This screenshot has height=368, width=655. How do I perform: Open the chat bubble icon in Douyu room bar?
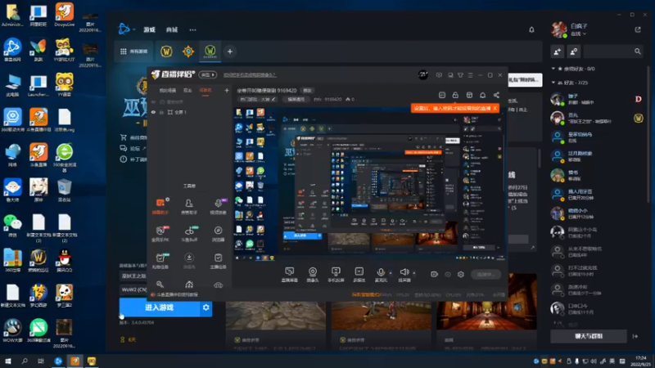442,95
